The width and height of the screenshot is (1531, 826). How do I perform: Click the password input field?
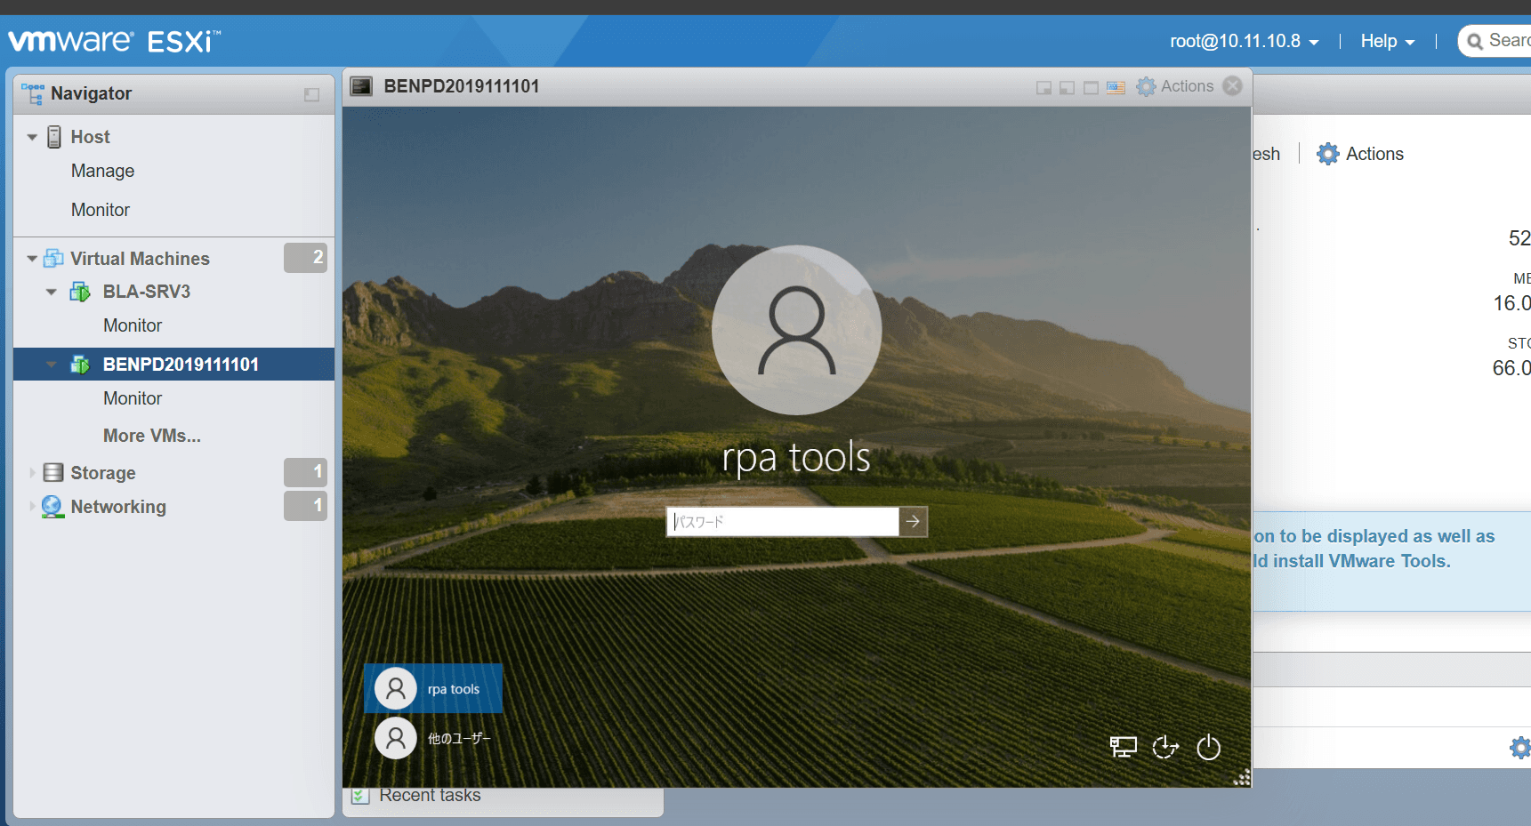(782, 522)
